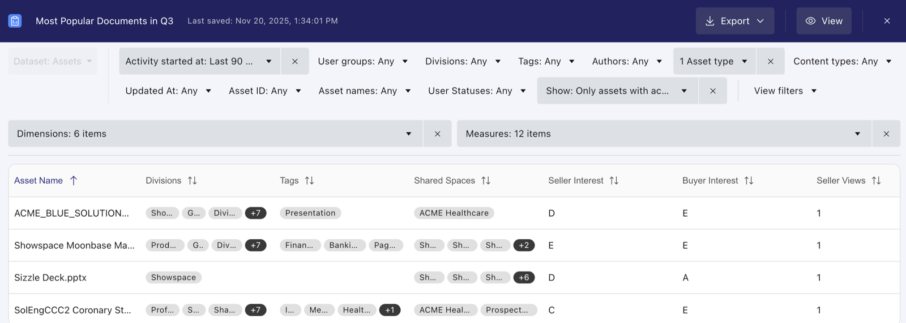
Task: Click the report clipboard icon beside title
Action: (x=15, y=21)
